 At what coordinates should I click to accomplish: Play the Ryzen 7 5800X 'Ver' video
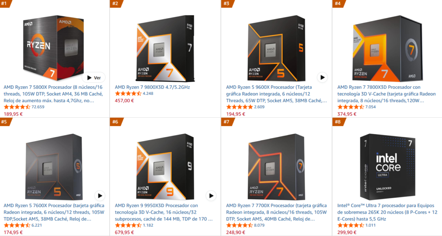point(94,78)
